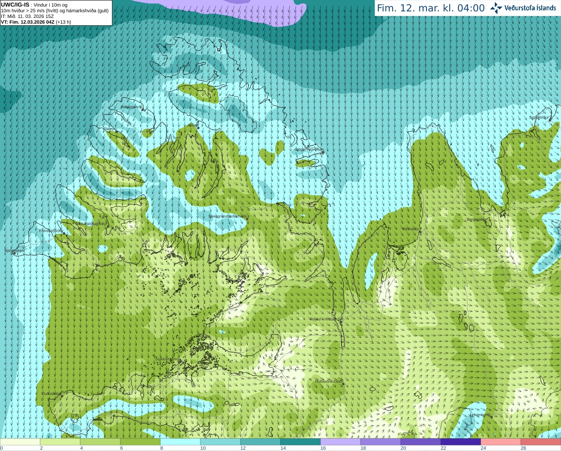Click the 2–4 m/s light green legend swatch
561x451 pixels.
[x=60, y=442]
